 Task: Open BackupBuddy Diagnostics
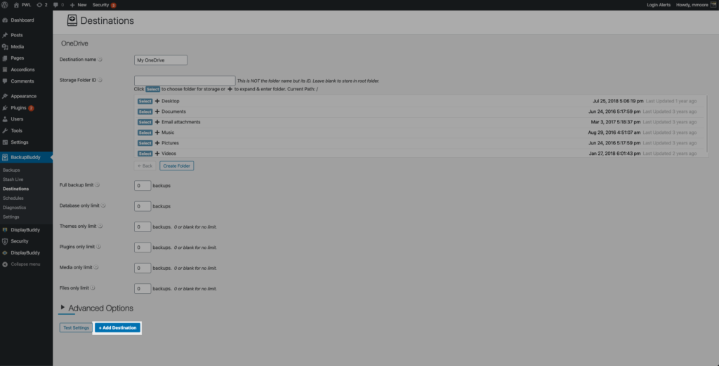(14, 208)
